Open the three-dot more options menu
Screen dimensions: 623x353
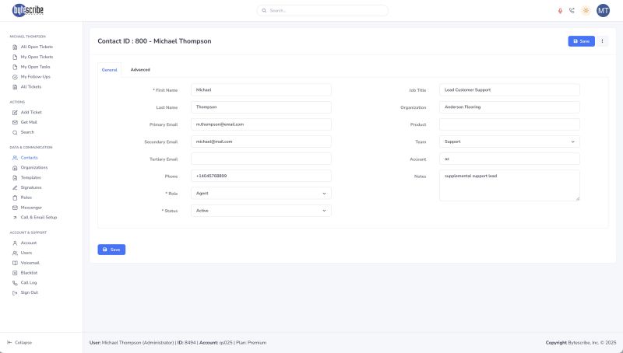(602, 40)
